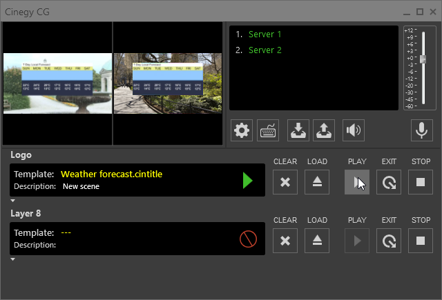Screen dimensions: 442x300
Task: Toggle the speaker audio button
Action: coord(354,130)
